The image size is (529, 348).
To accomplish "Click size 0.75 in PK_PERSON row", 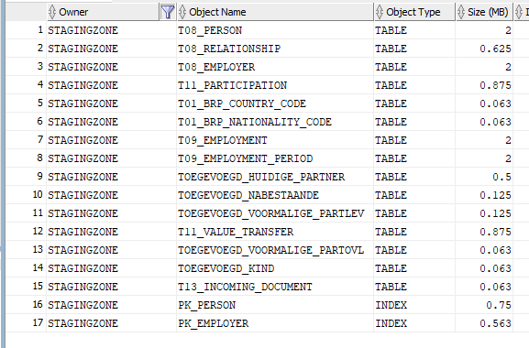I will [484, 305].
